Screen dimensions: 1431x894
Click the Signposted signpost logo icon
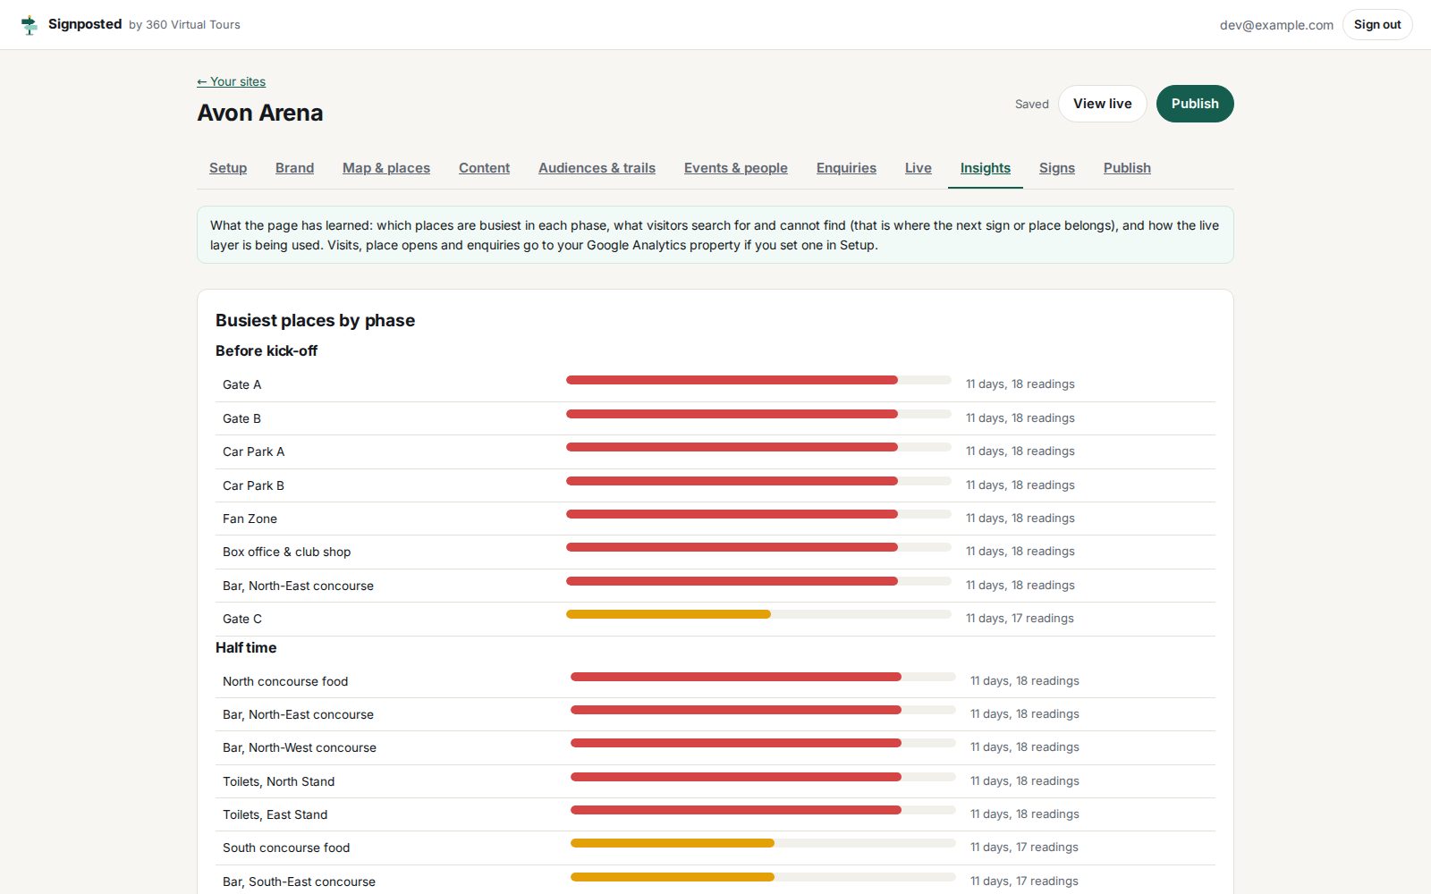(x=30, y=25)
